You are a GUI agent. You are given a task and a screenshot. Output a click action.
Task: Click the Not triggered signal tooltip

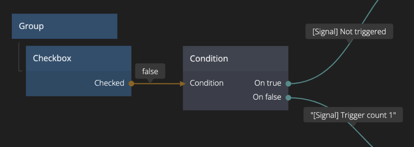tap(349, 31)
